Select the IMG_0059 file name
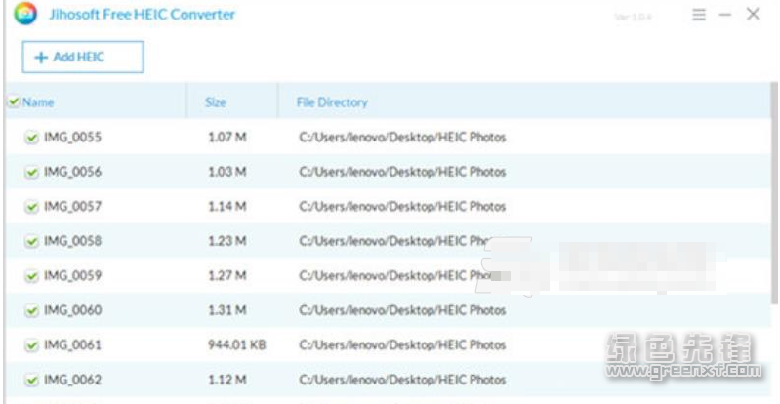Image resolution: width=780 pixels, height=404 pixels. [72, 275]
